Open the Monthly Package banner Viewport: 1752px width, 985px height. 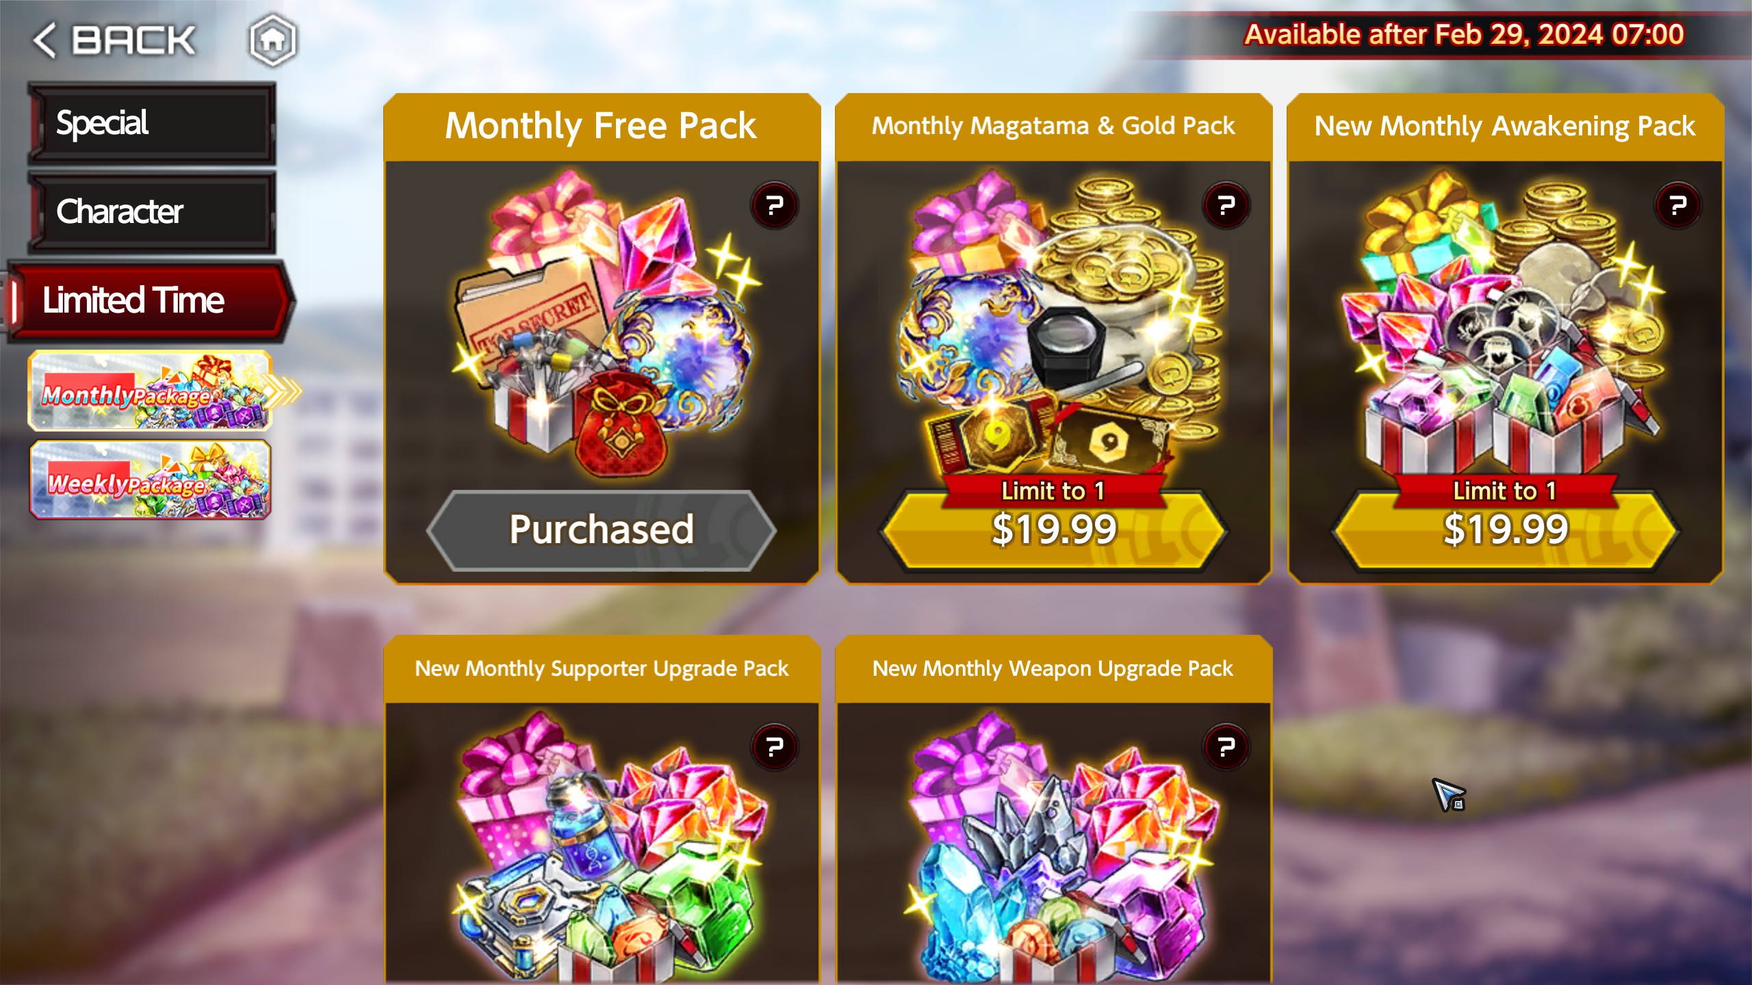click(150, 391)
